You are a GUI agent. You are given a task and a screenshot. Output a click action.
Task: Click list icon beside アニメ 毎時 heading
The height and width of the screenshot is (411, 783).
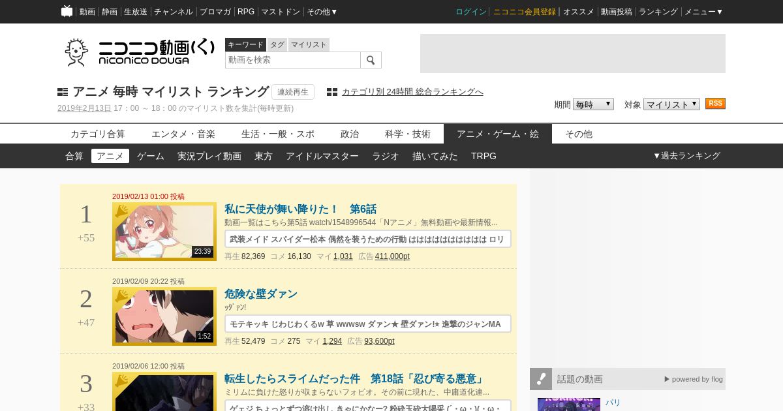(63, 92)
